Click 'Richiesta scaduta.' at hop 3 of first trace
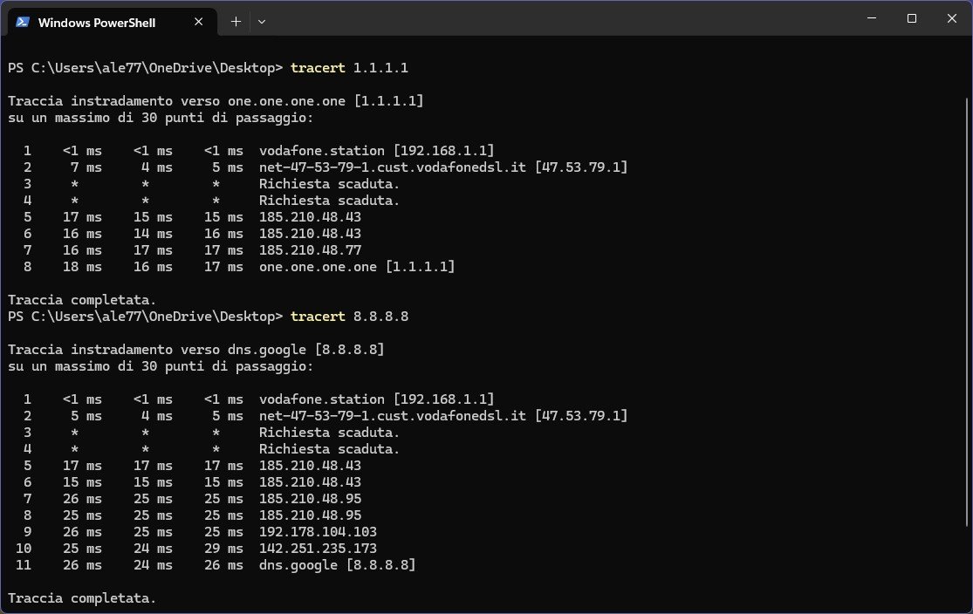 point(329,183)
